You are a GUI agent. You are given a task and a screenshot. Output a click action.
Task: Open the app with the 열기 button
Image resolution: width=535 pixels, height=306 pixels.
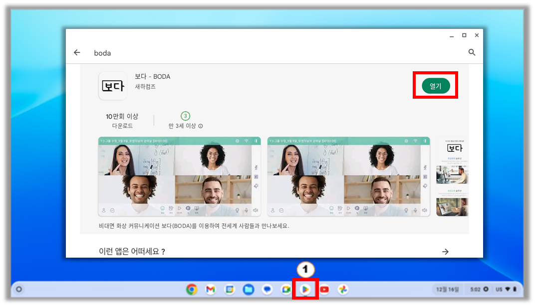(x=435, y=86)
